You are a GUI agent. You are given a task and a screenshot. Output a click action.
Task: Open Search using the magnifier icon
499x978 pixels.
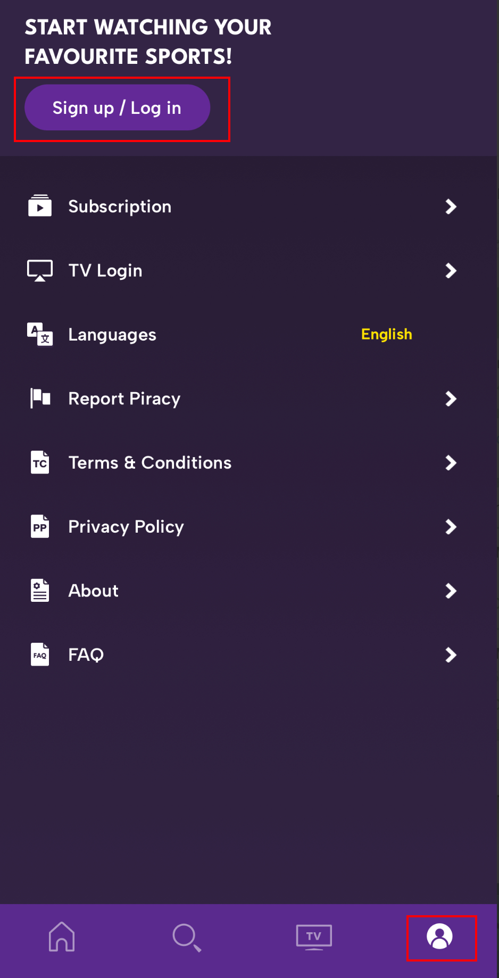click(x=187, y=938)
